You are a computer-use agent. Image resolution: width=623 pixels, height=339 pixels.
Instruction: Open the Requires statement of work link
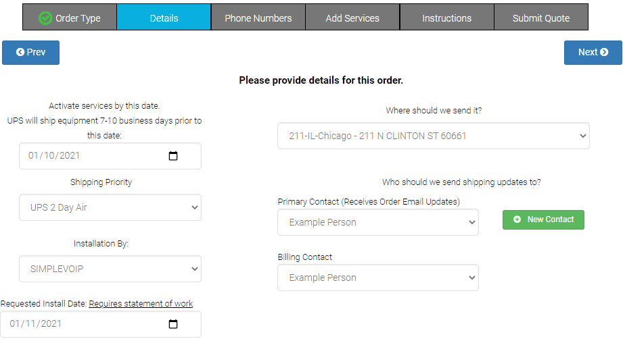click(141, 304)
